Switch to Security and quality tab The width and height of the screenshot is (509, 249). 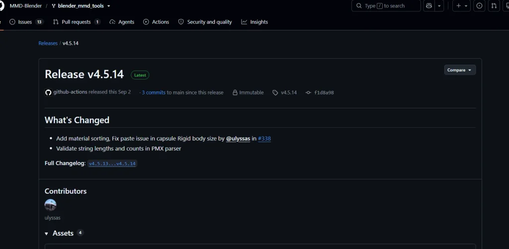[x=205, y=22]
